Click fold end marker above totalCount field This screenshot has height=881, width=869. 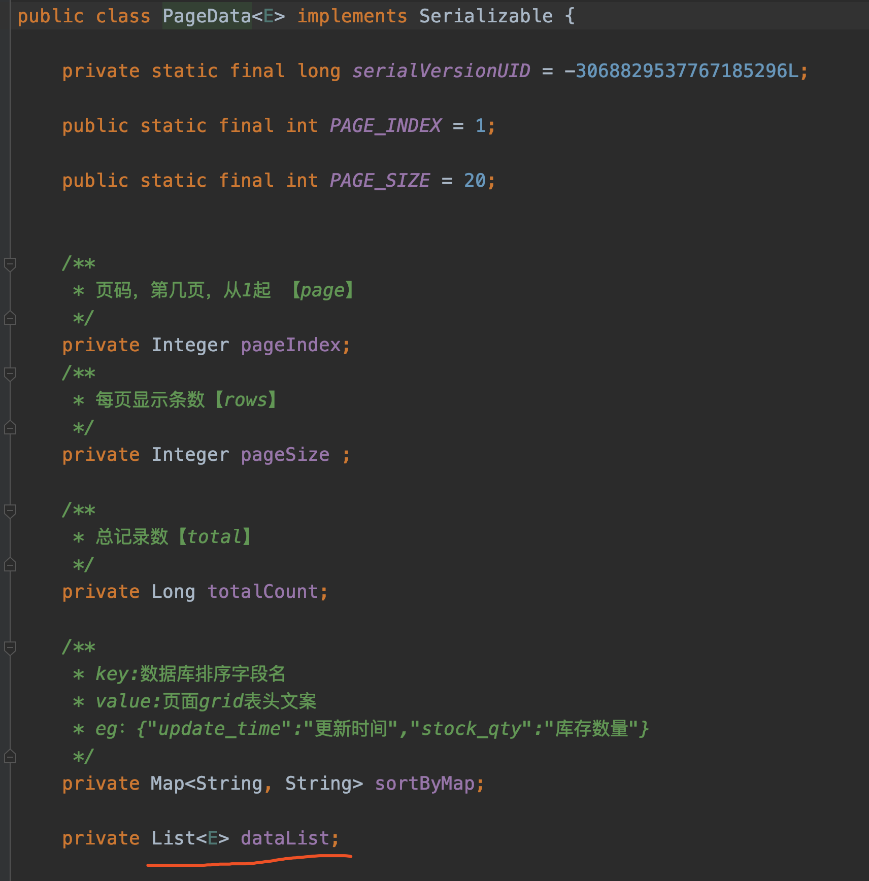[10, 565]
